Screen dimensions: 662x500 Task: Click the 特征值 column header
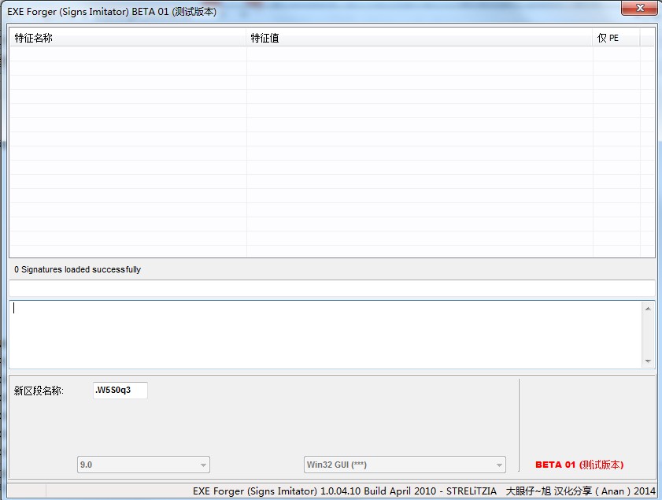(x=264, y=37)
